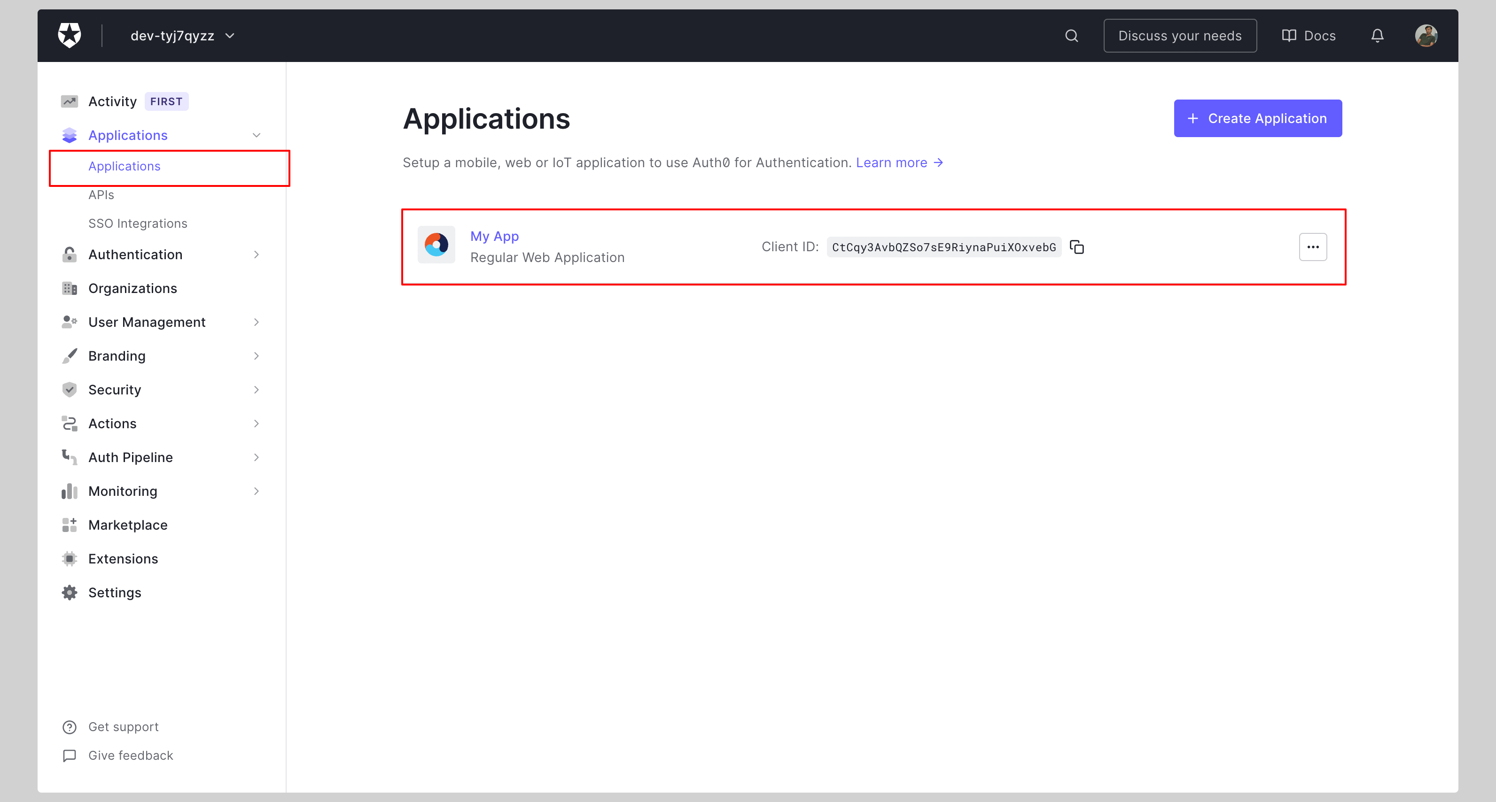Click the notifications bell icon
The height and width of the screenshot is (802, 1496).
click(1377, 36)
